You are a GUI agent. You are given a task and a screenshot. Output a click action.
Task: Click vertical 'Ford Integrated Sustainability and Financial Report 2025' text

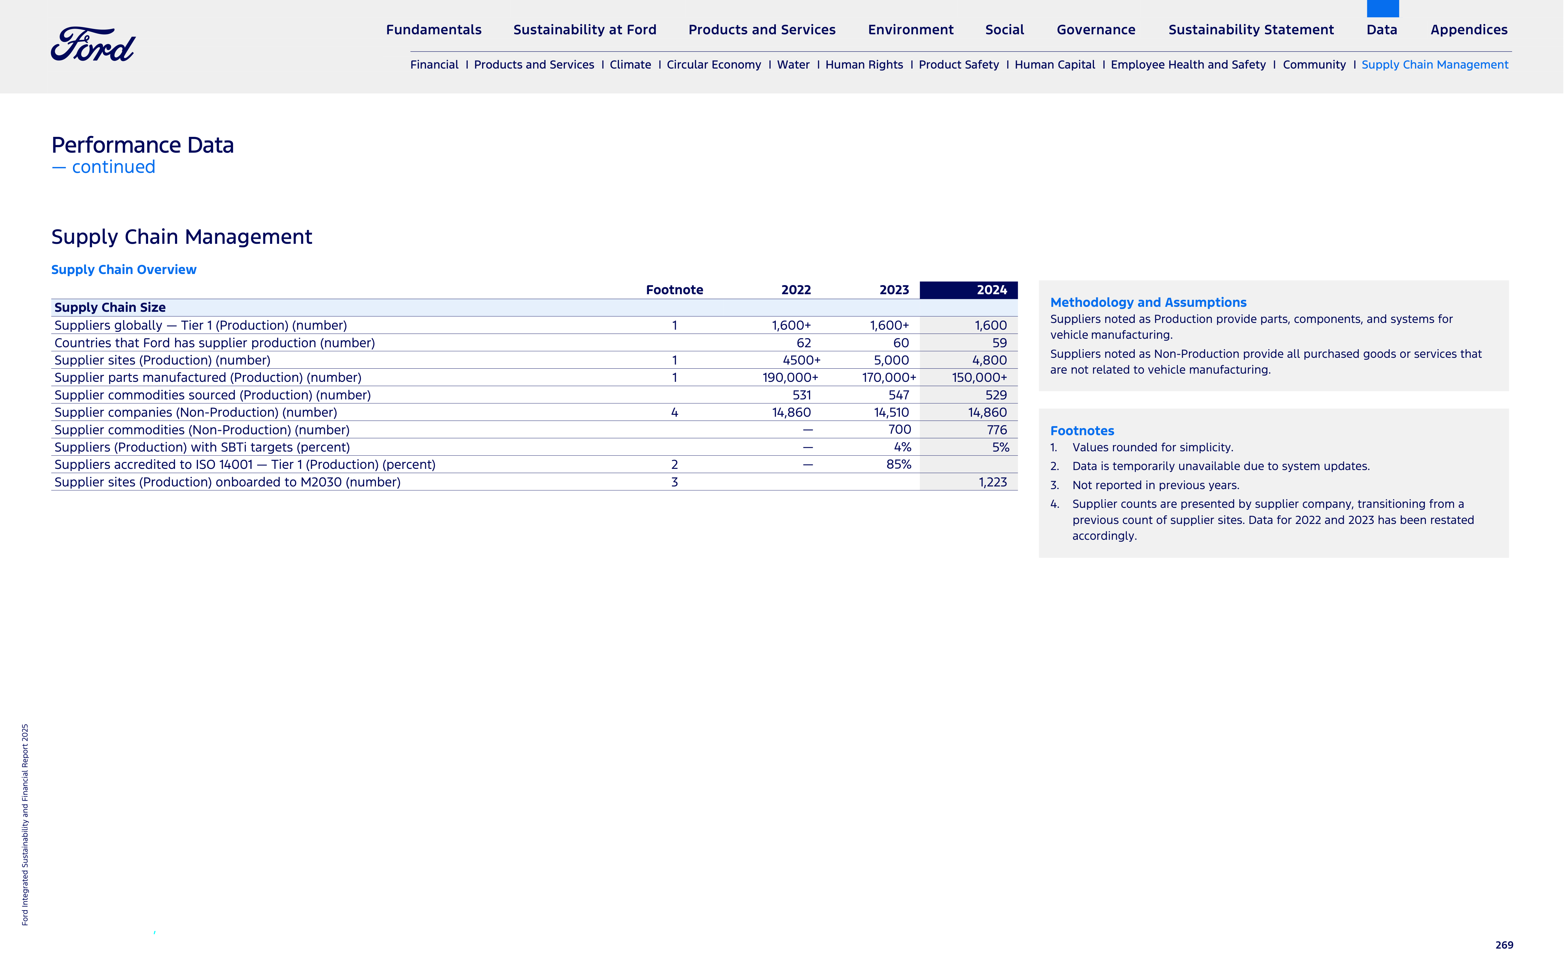click(x=25, y=825)
